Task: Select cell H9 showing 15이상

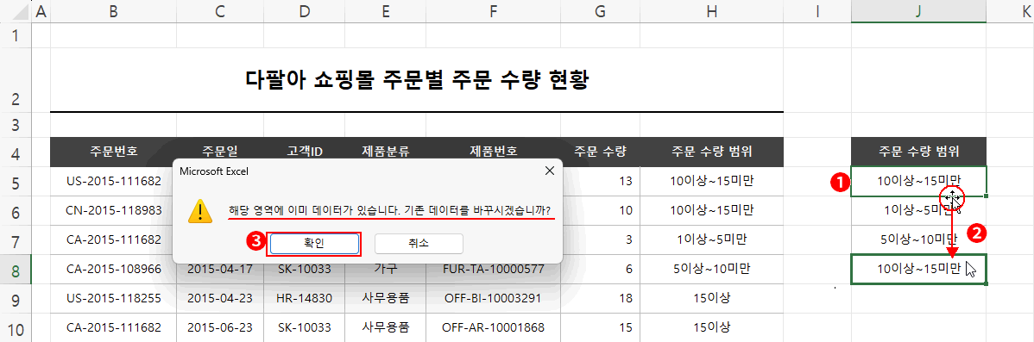Action: 711,298
